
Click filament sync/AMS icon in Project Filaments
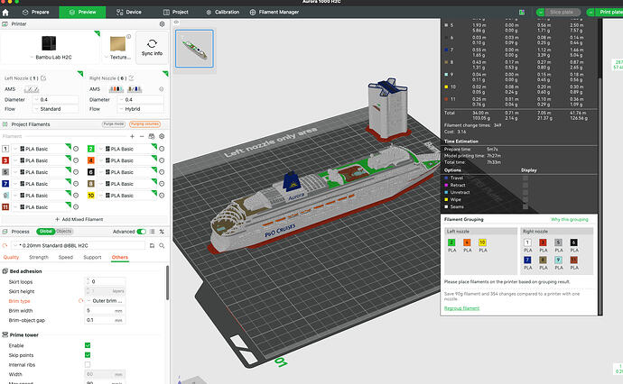(x=152, y=136)
